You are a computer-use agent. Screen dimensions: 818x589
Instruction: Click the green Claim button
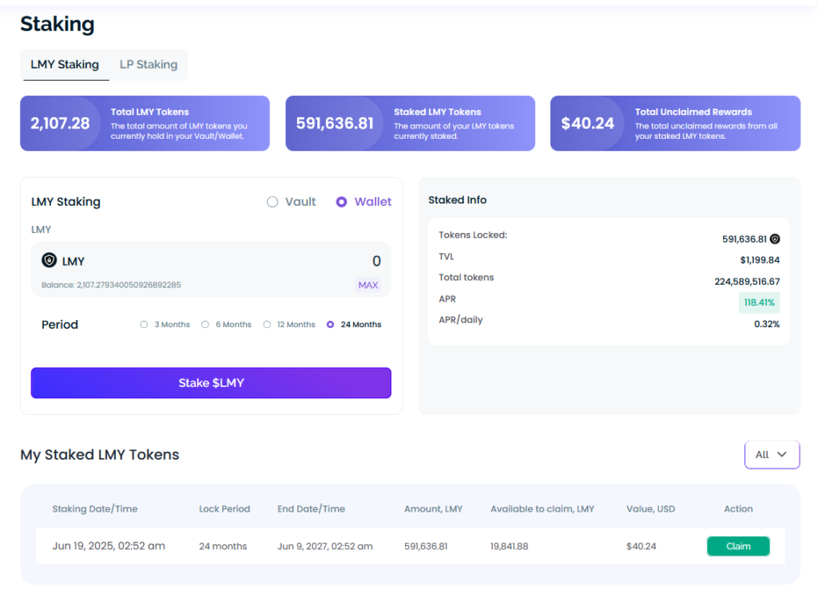738,546
